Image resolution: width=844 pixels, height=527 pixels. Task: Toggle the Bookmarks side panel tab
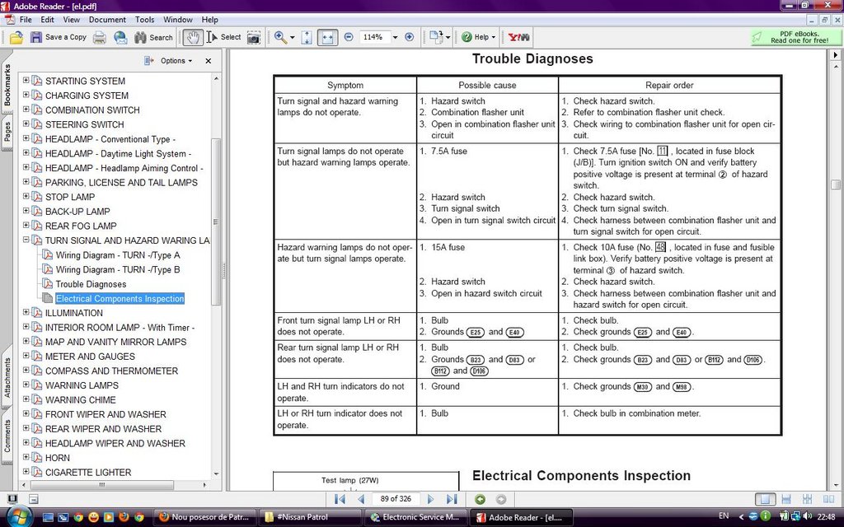[x=7, y=85]
